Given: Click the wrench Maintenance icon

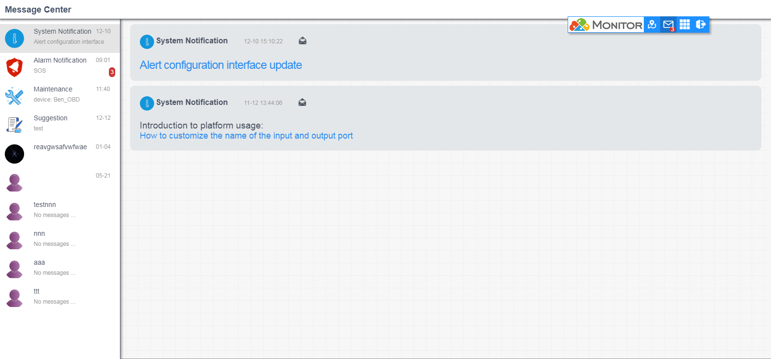Looking at the screenshot, I should tap(14, 96).
